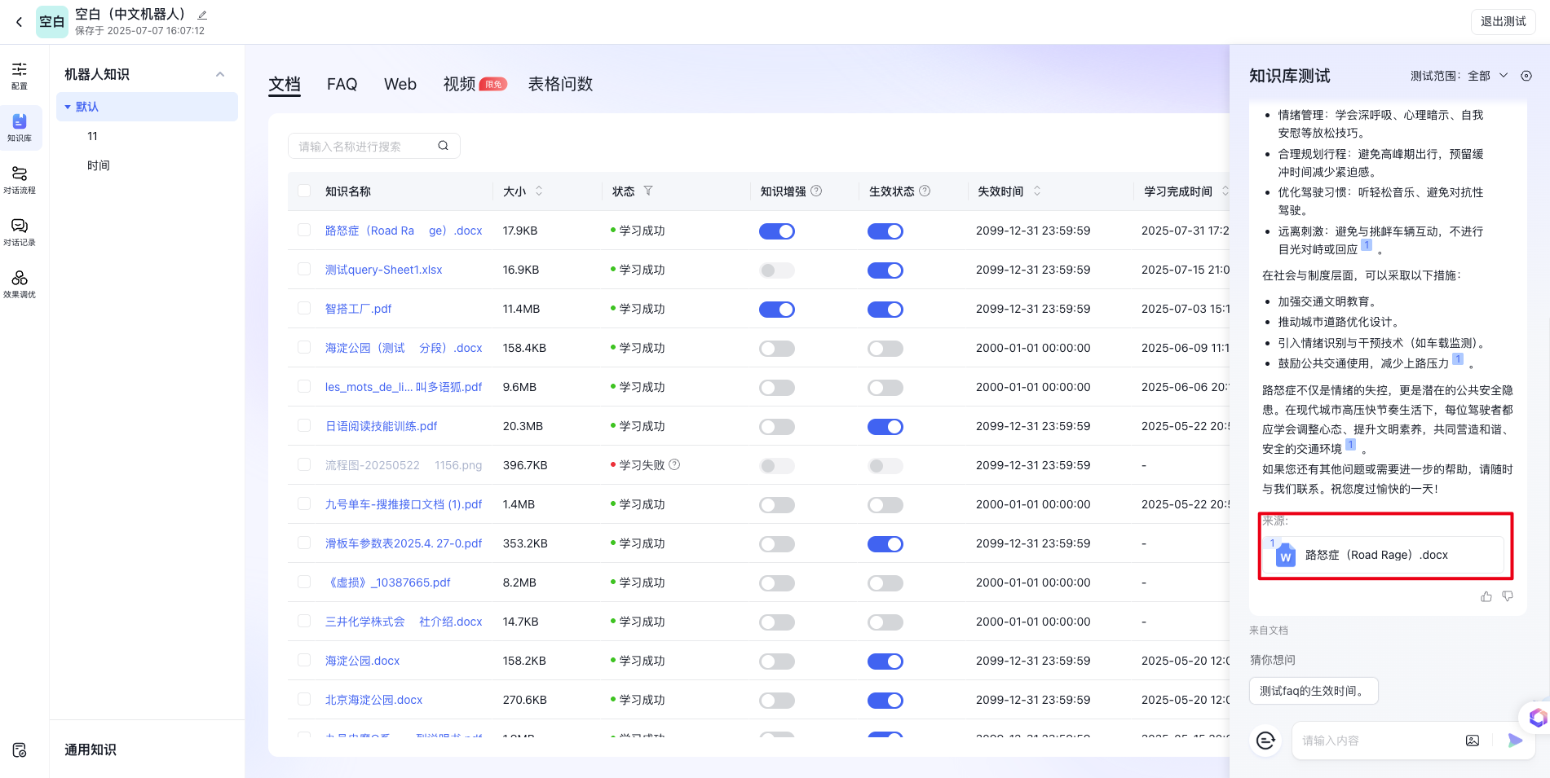Click the thumbs up icon on the answer

[x=1486, y=596]
